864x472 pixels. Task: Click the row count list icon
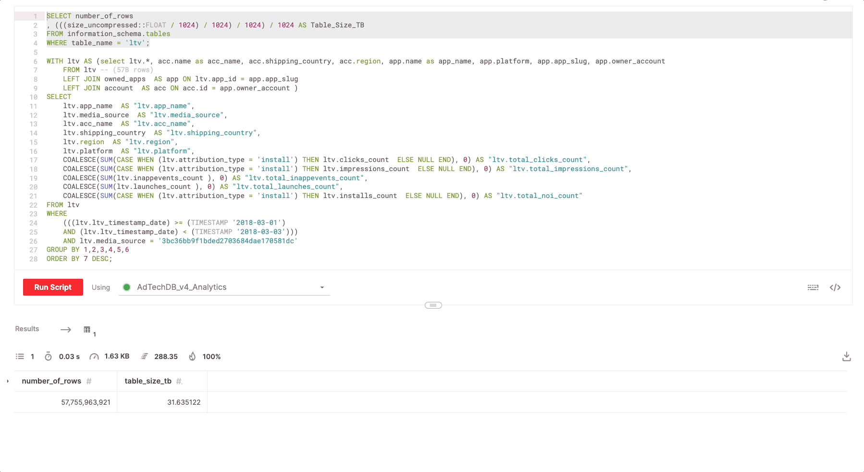(x=20, y=357)
